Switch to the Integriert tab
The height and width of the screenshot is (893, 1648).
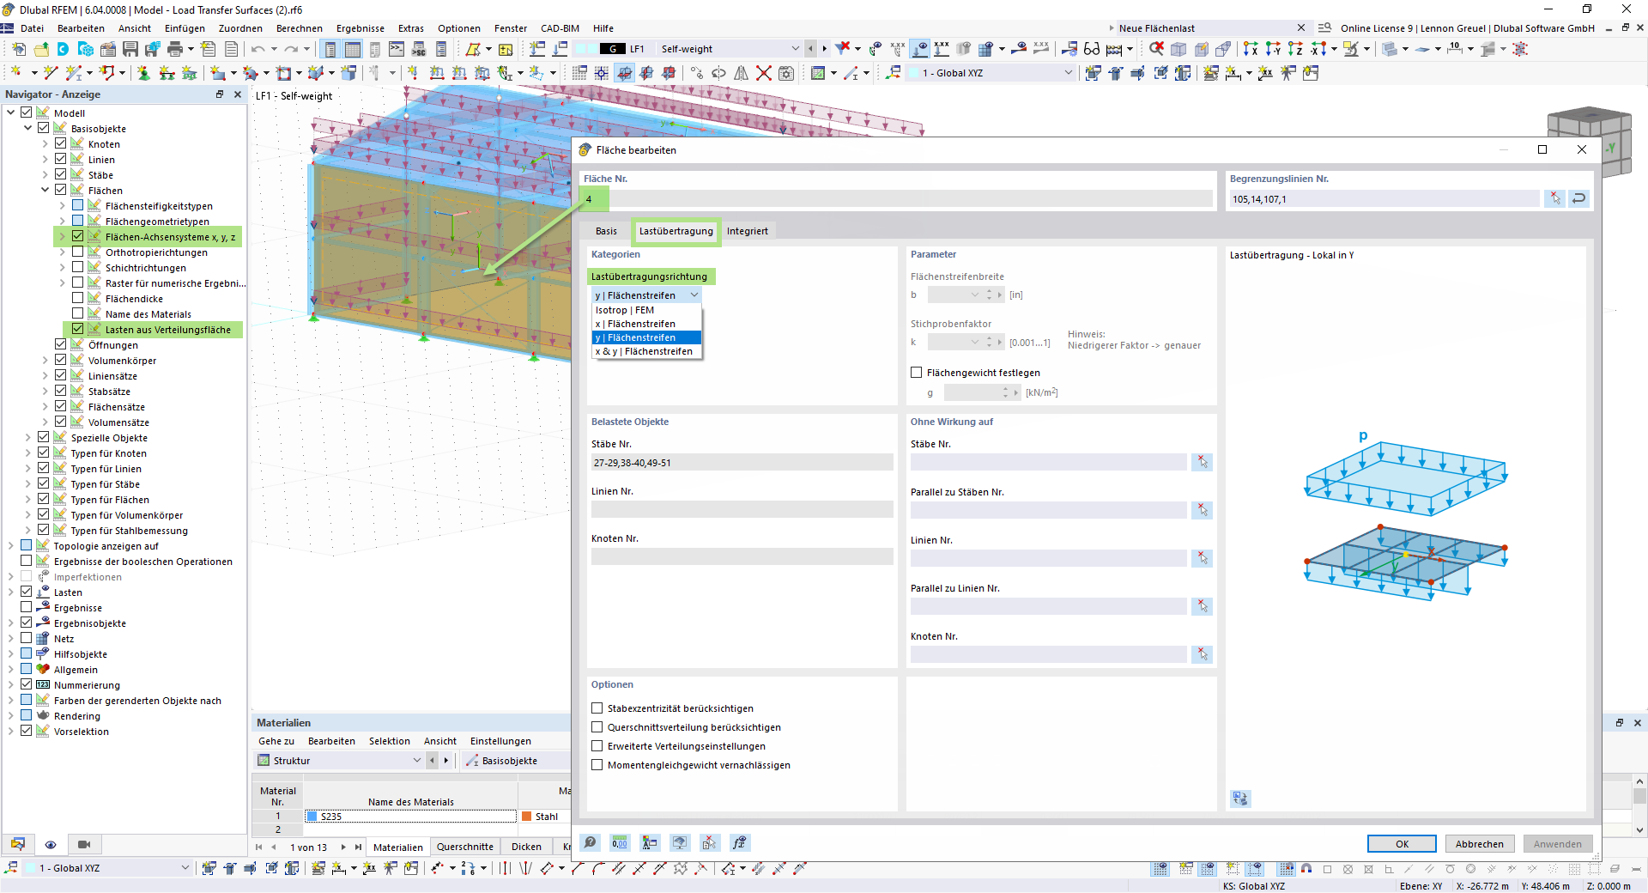748,231
